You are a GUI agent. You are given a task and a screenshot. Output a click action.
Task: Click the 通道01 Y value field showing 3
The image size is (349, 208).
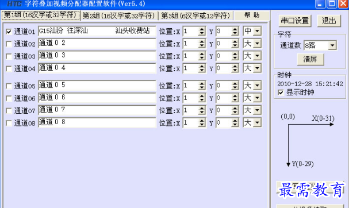tap(224, 32)
